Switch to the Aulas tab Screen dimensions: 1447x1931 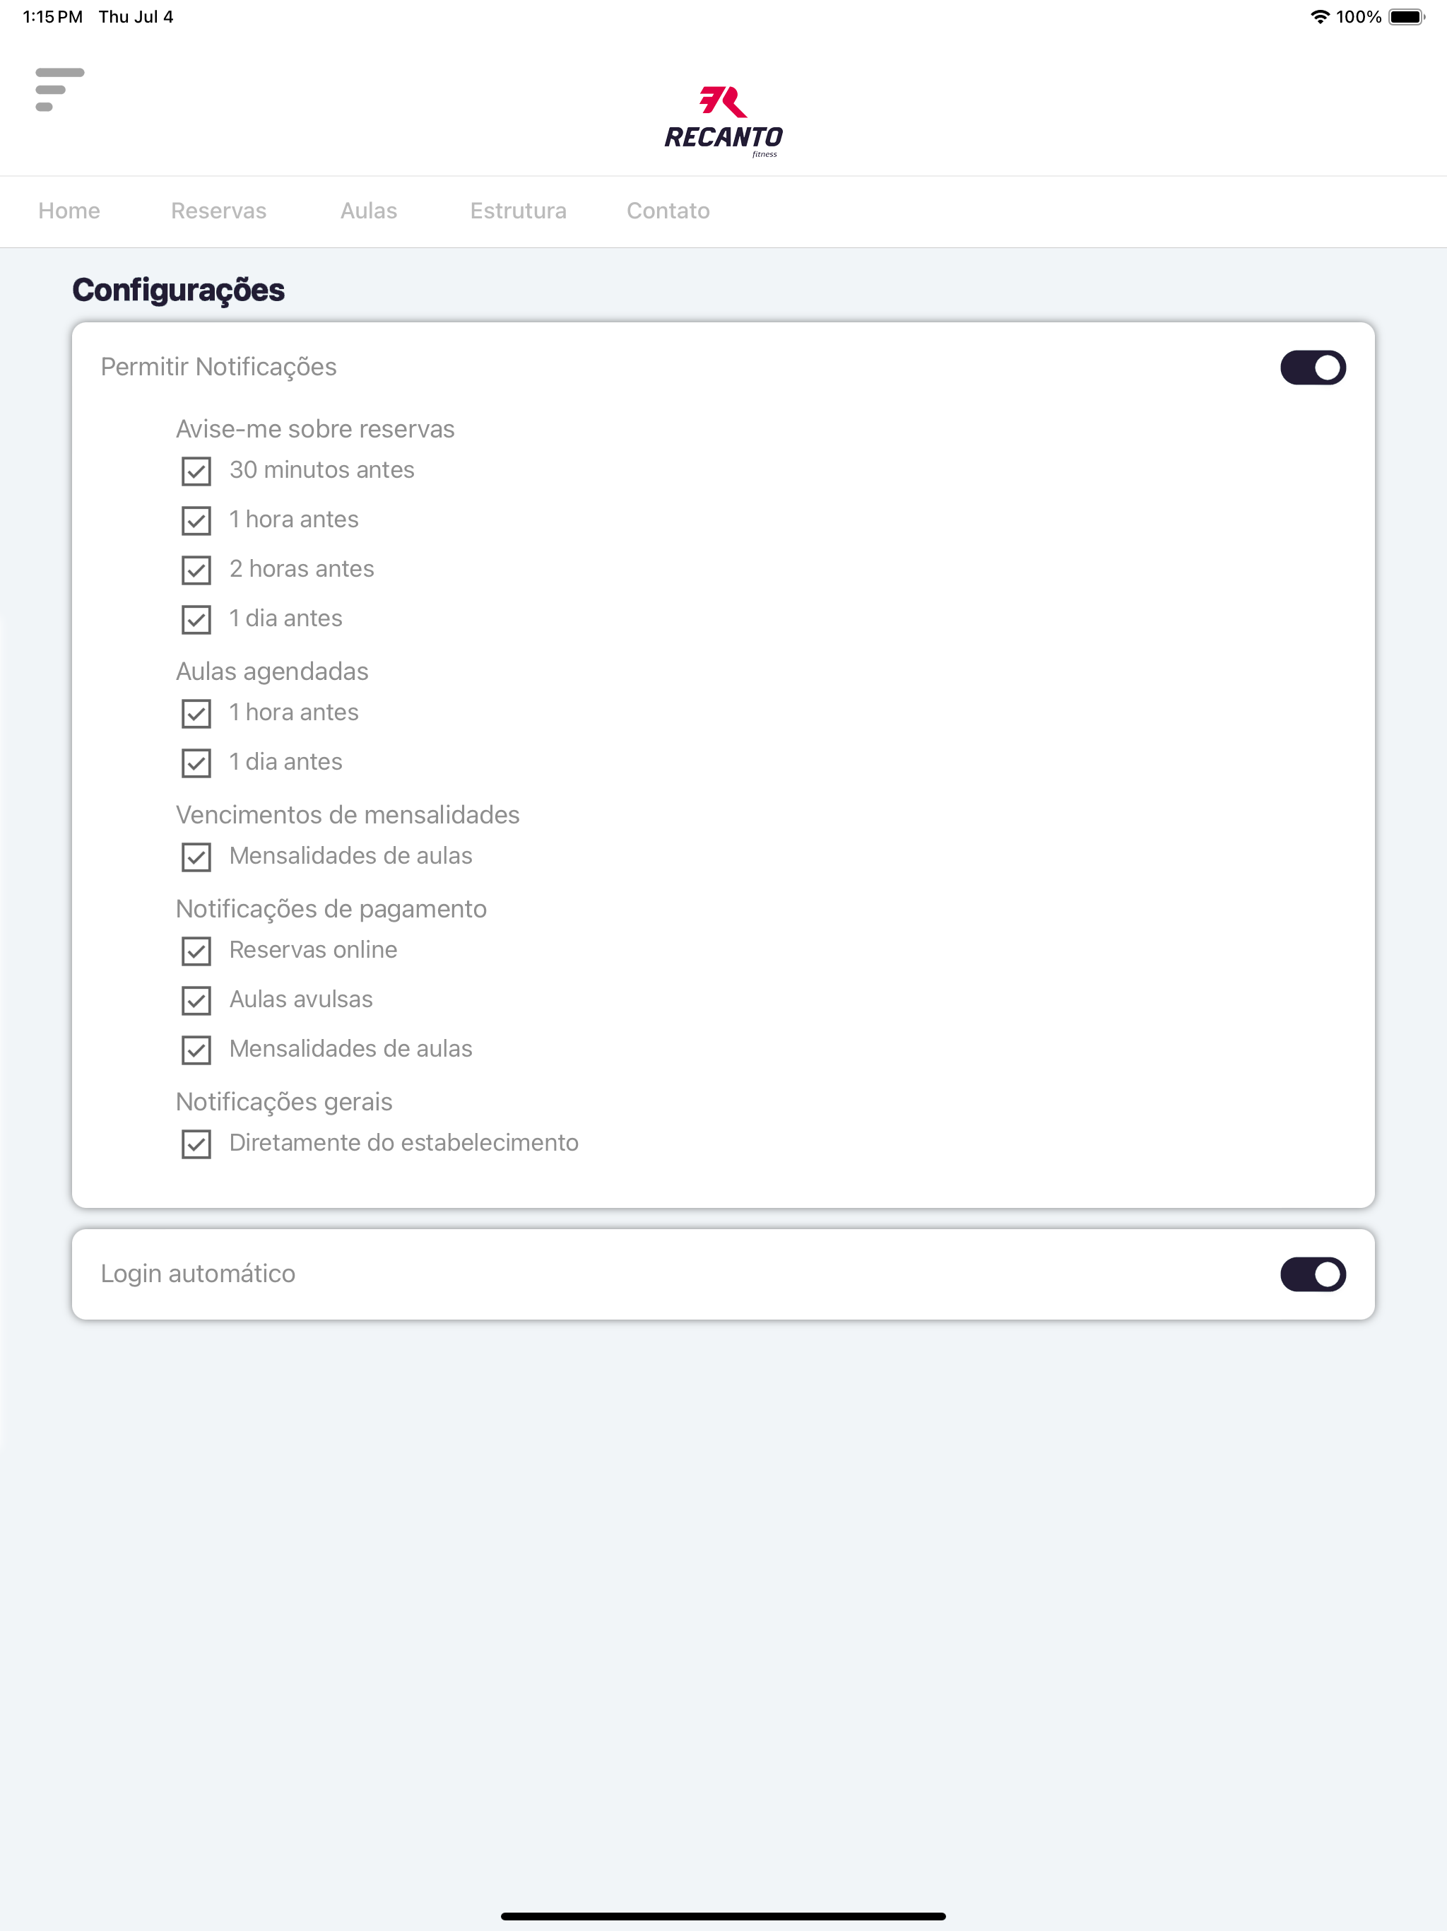tap(368, 211)
